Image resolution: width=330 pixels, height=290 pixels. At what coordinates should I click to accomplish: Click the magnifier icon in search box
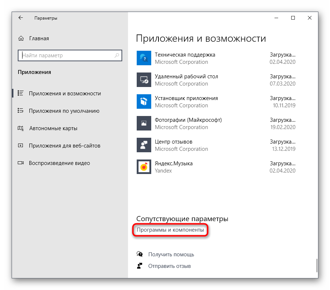117,55
